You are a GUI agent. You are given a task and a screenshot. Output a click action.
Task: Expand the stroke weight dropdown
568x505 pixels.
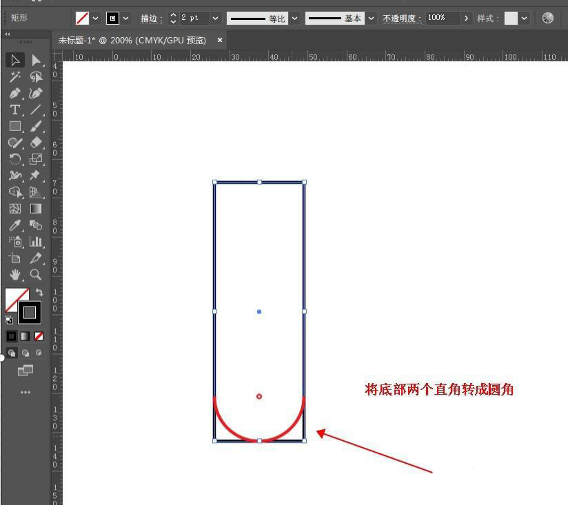pos(215,18)
